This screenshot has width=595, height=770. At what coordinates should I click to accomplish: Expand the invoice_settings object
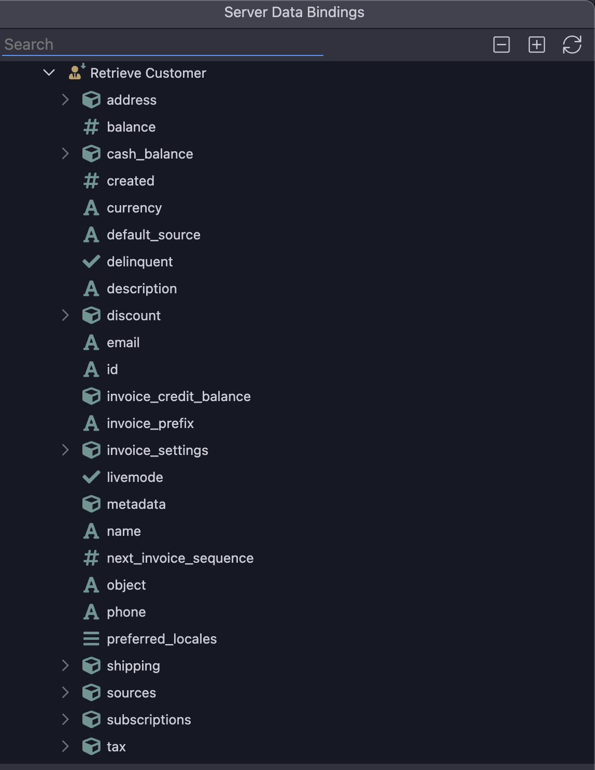pyautogui.click(x=65, y=450)
